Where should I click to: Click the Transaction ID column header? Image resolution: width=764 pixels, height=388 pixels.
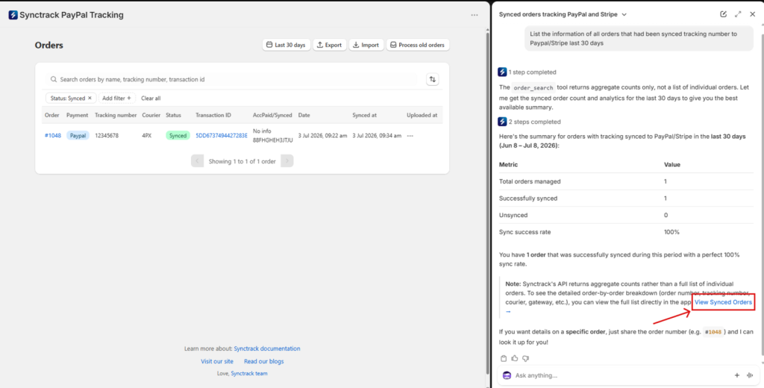coord(213,115)
